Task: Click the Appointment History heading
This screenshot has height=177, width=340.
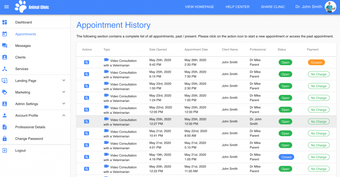Action: point(114,25)
